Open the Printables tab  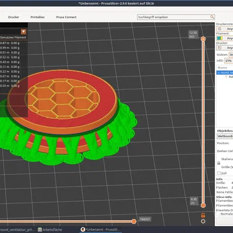(37, 17)
